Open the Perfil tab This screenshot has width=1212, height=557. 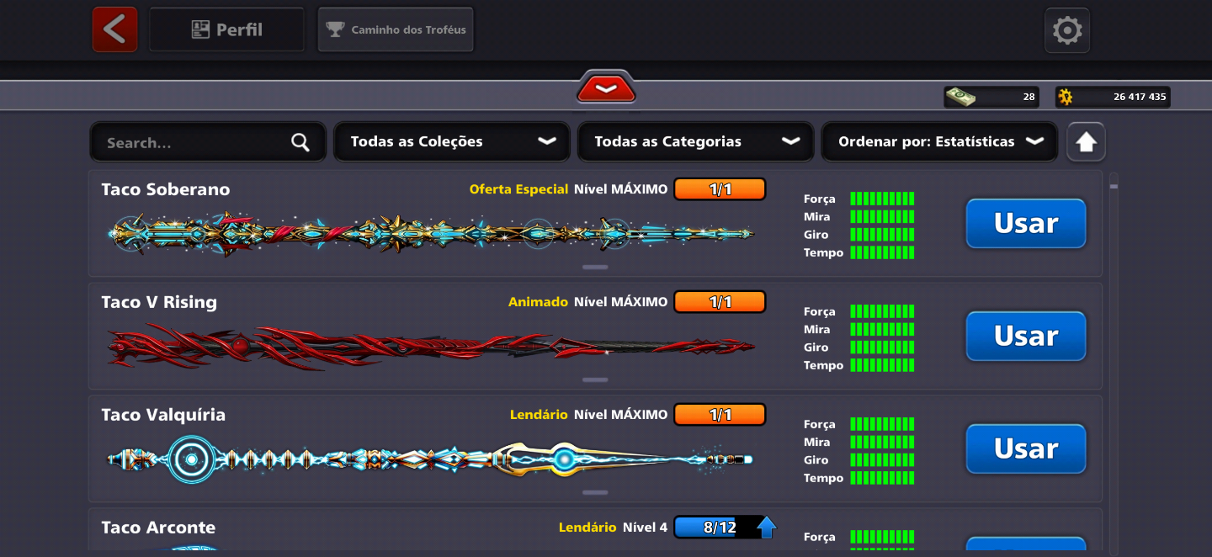click(x=226, y=29)
